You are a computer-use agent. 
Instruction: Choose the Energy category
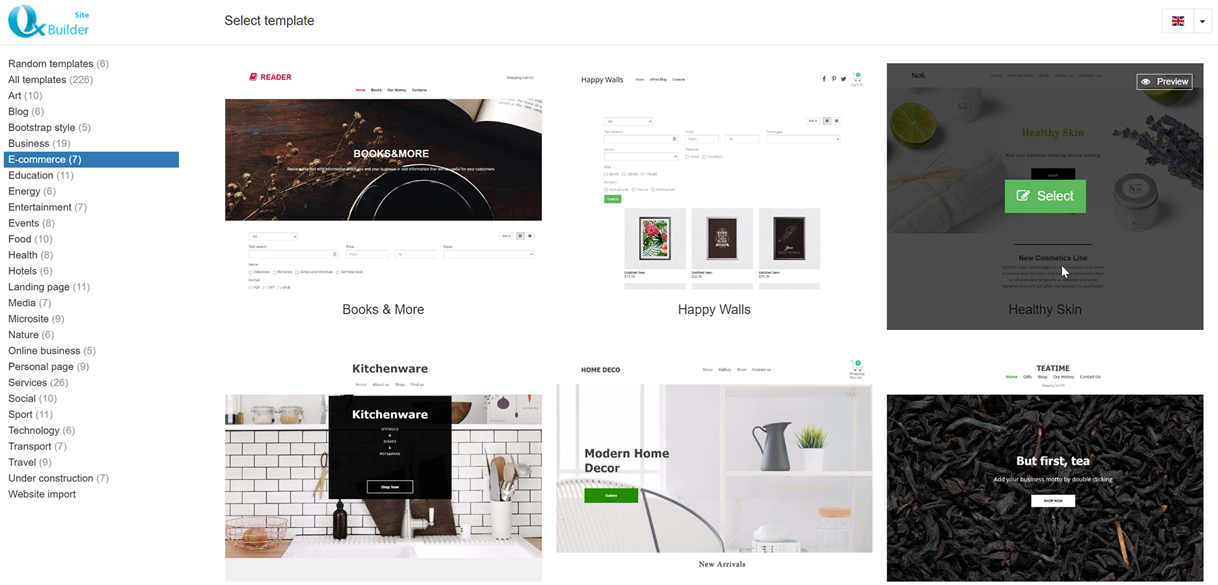point(32,191)
